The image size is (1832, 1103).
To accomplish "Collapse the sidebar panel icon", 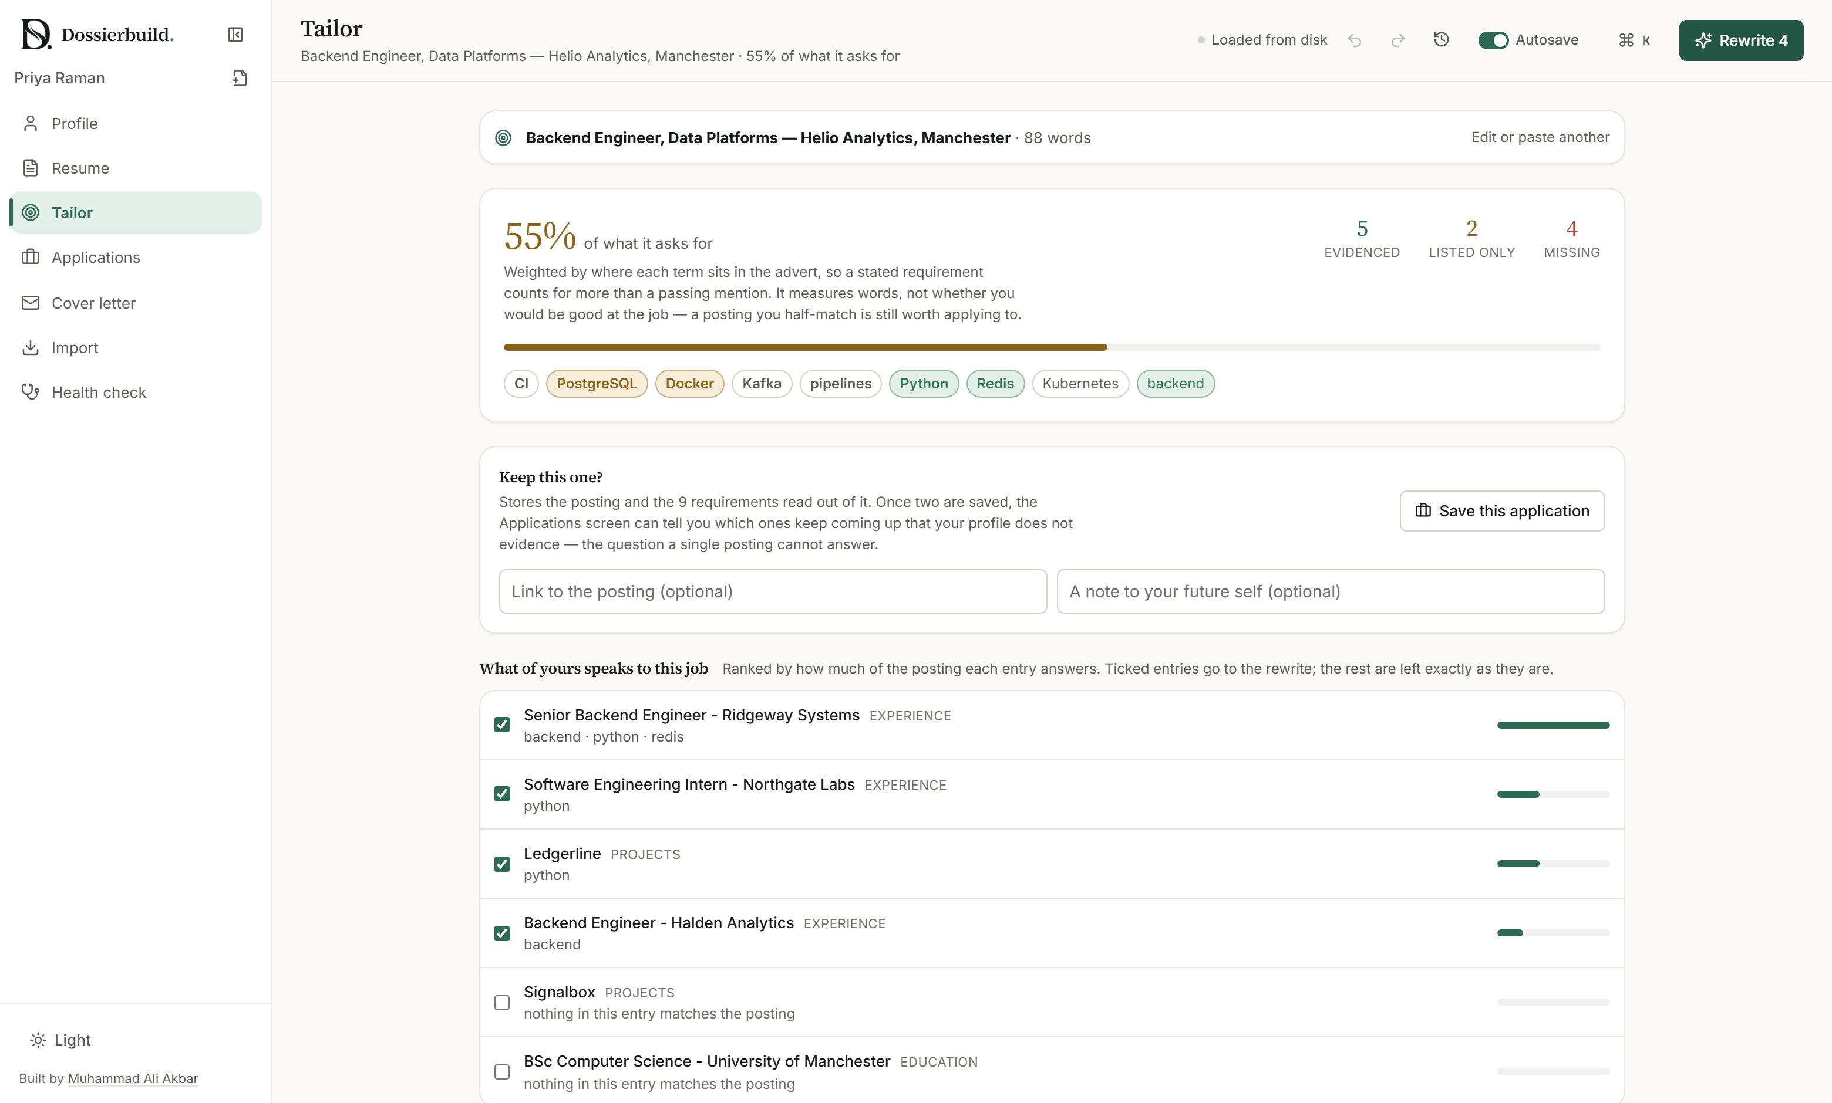I will pyautogui.click(x=235, y=35).
